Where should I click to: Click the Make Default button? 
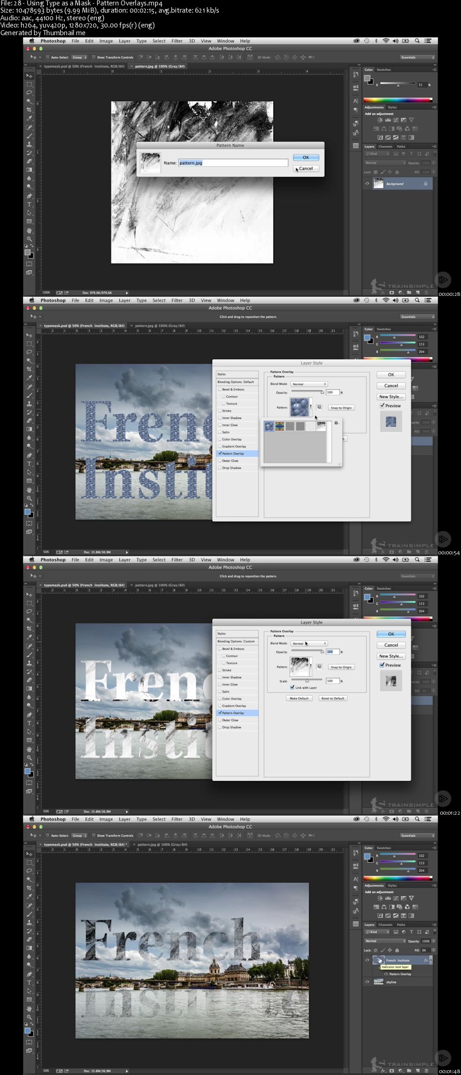299,699
